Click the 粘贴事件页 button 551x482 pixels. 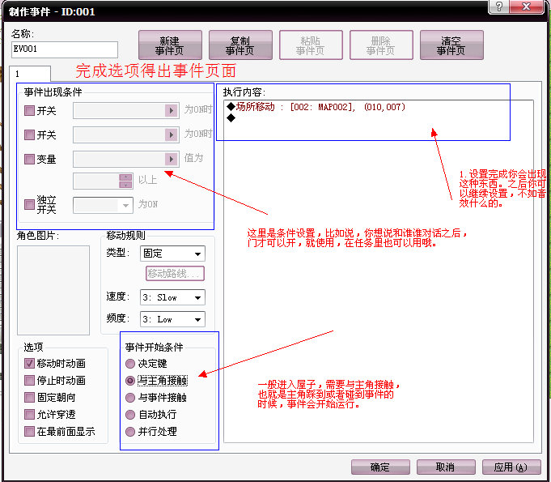[311, 45]
